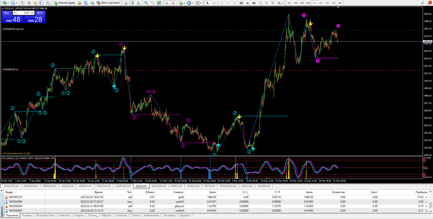Select the trendline drawing tool

tap(235, 3)
